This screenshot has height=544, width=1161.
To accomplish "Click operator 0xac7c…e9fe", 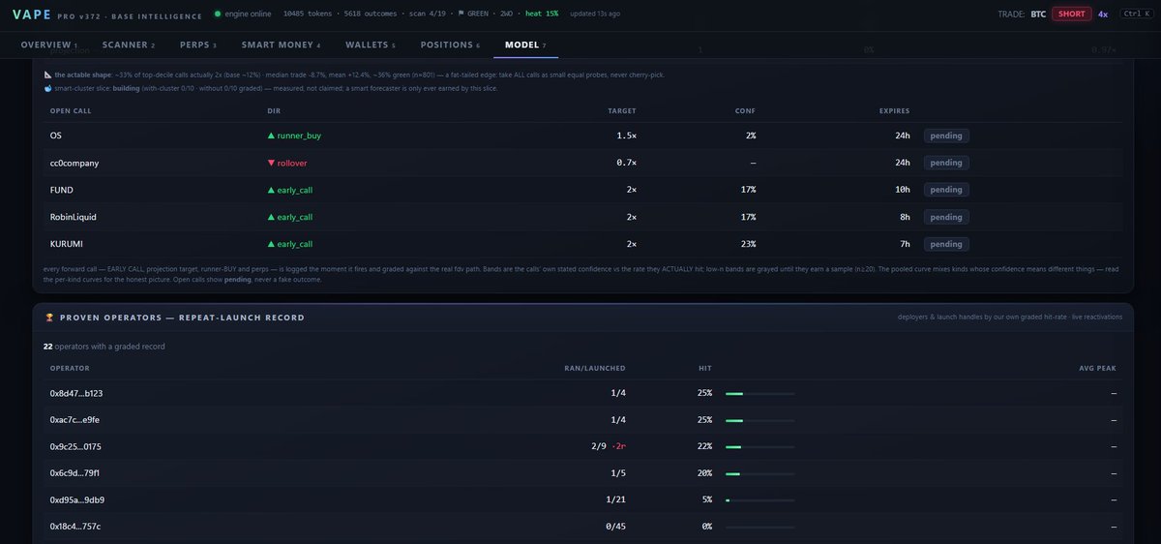I will point(74,420).
